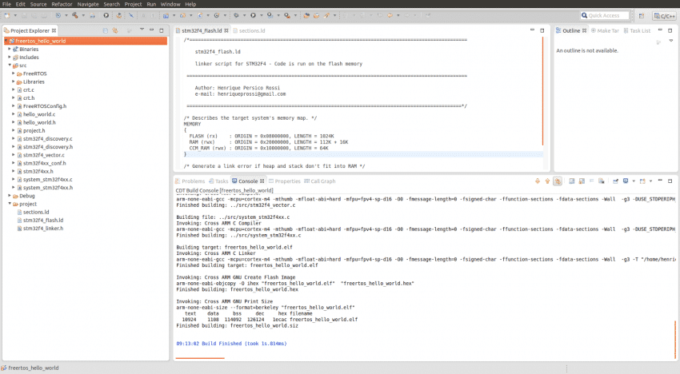Select hello_world.c in Project Explorer
Screen dimensions: 680x374
coord(39,114)
